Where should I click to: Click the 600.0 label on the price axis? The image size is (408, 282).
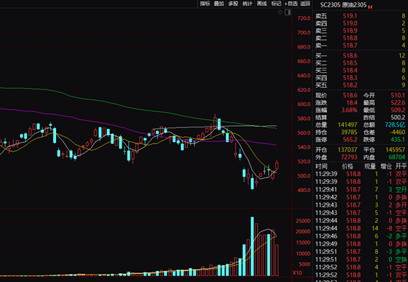pos(304,105)
